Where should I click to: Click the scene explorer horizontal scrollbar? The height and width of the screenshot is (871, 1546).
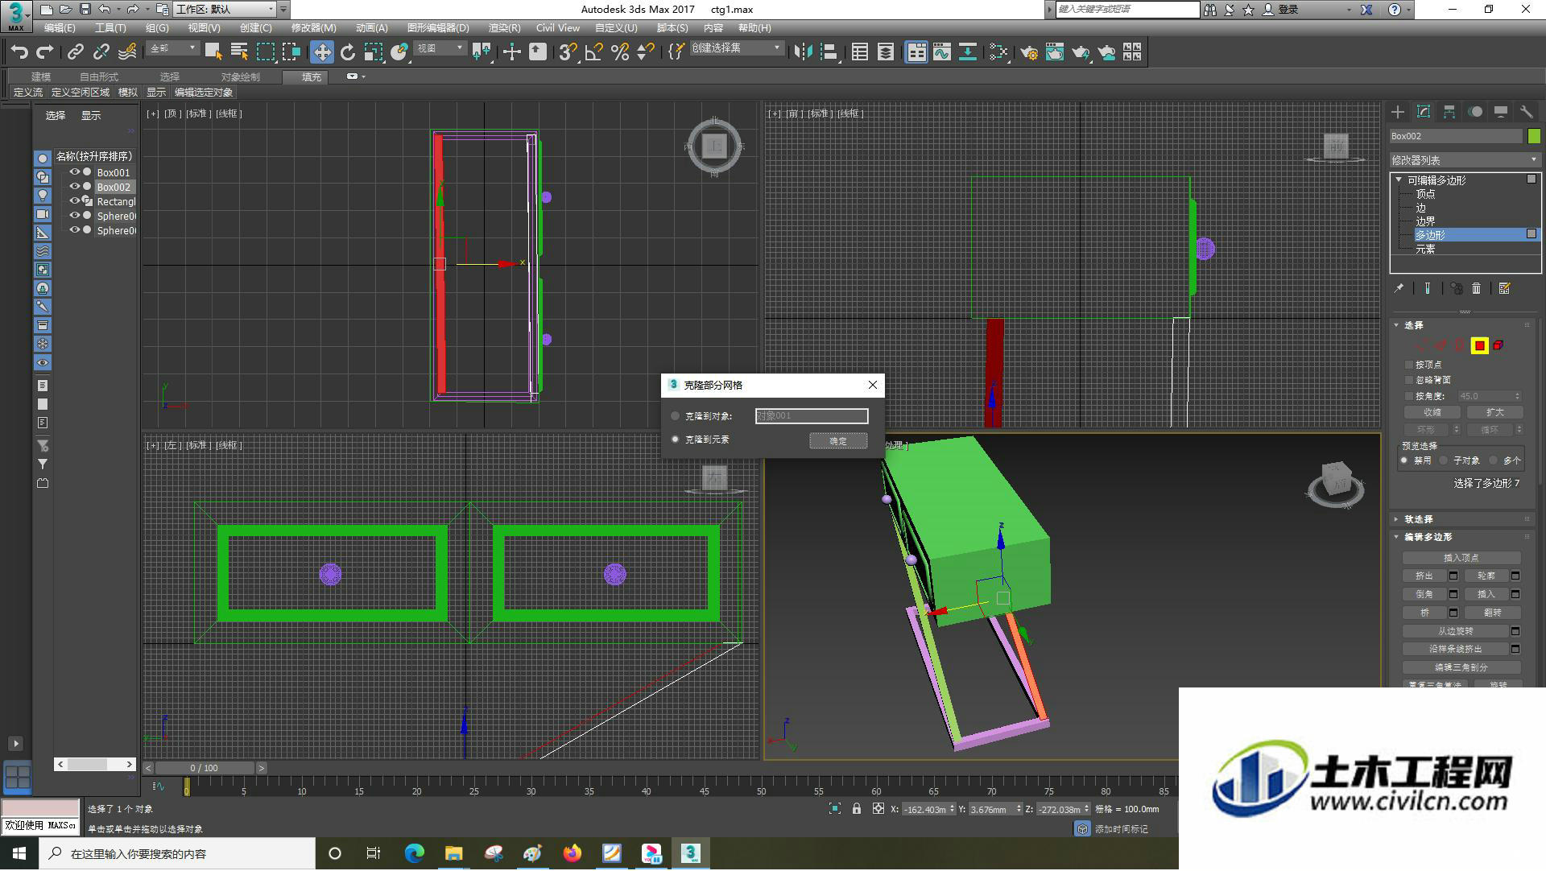point(95,764)
